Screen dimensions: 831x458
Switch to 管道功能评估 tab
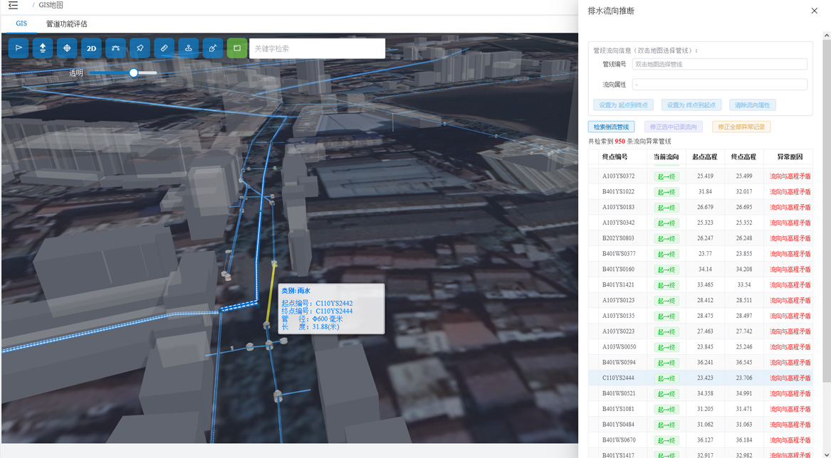(x=67, y=24)
